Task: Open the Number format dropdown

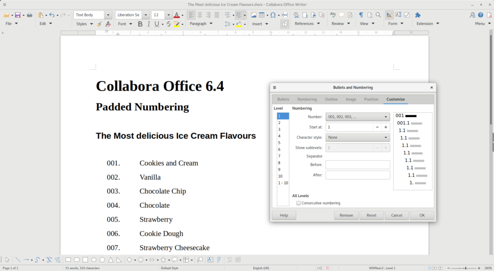Action: [357, 117]
